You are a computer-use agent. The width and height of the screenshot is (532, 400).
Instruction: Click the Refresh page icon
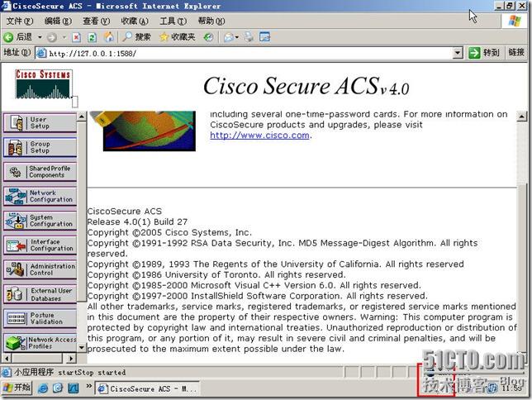point(92,37)
